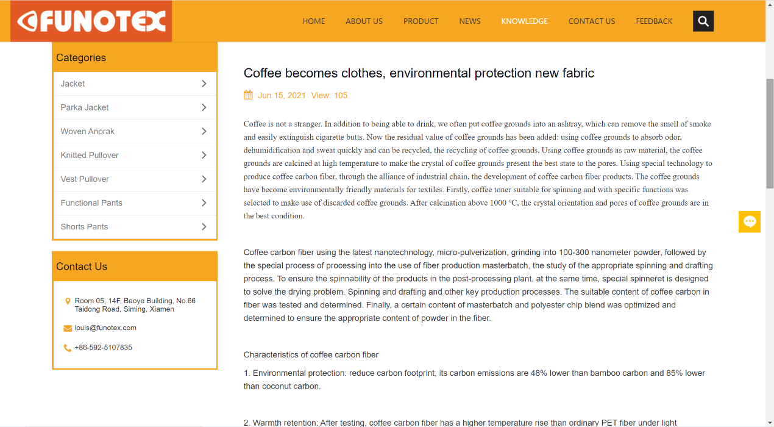Open the PRODUCT menu
This screenshot has height=427, width=774.
tap(421, 21)
